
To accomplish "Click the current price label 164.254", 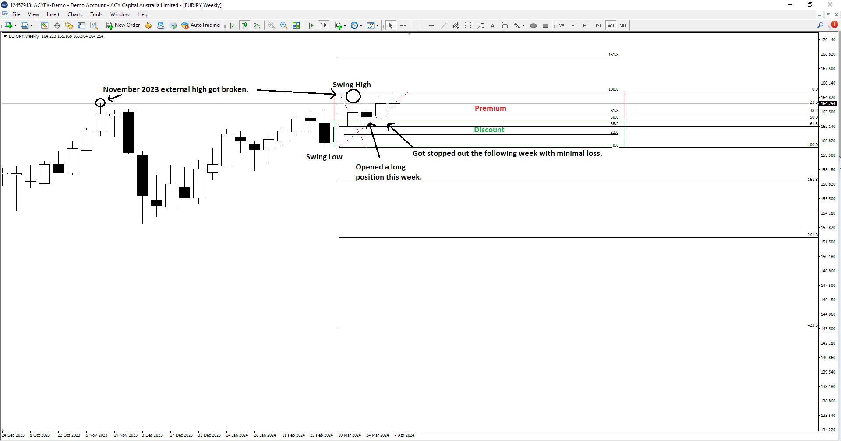I will click(x=828, y=104).
